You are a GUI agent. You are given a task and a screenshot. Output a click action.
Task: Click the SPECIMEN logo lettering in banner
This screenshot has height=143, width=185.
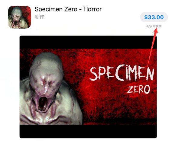coord(122,73)
